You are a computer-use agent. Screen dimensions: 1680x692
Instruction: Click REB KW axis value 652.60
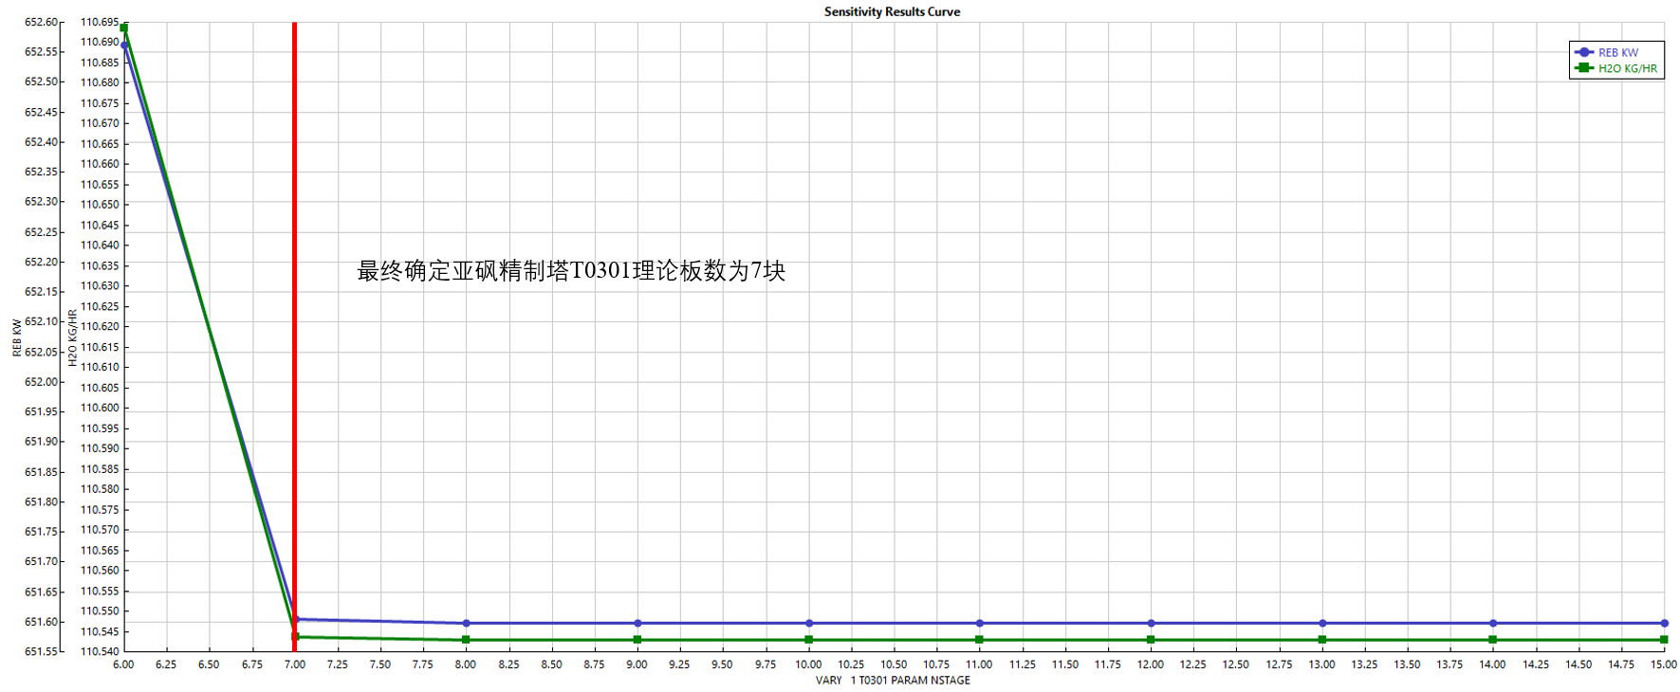(41, 22)
